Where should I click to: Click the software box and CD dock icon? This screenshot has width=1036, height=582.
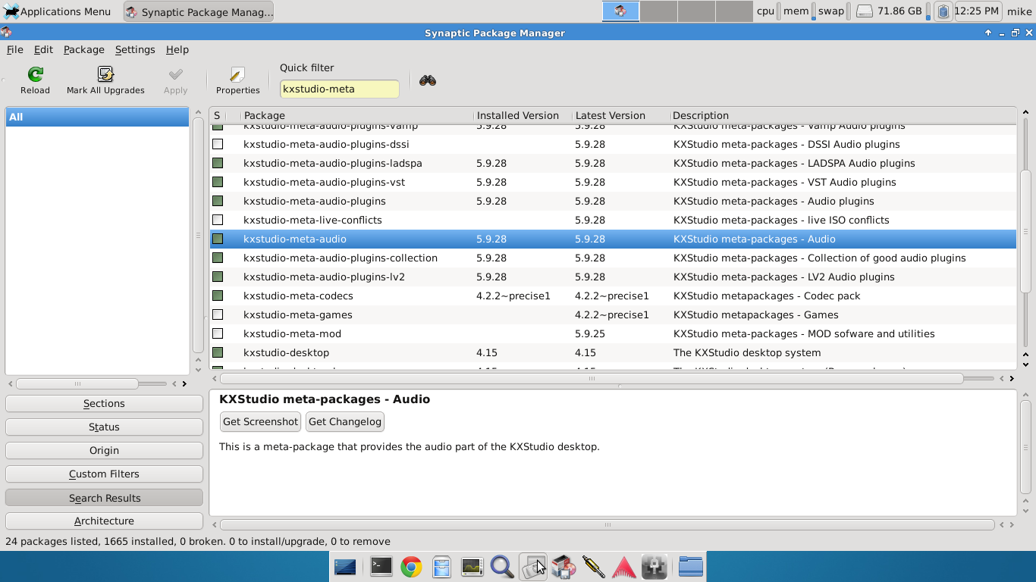[564, 567]
